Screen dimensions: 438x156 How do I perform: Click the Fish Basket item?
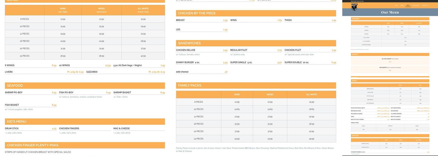(12, 105)
